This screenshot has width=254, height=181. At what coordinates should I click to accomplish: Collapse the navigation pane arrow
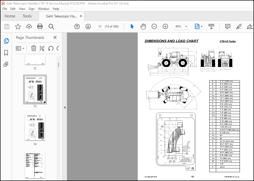point(65,107)
